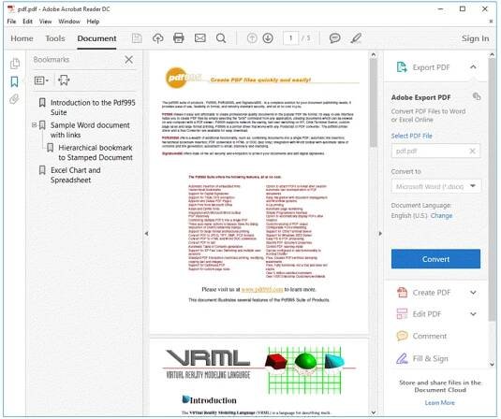Click the pdf.pdf selected file field
The image size is (501, 419).
435,152
